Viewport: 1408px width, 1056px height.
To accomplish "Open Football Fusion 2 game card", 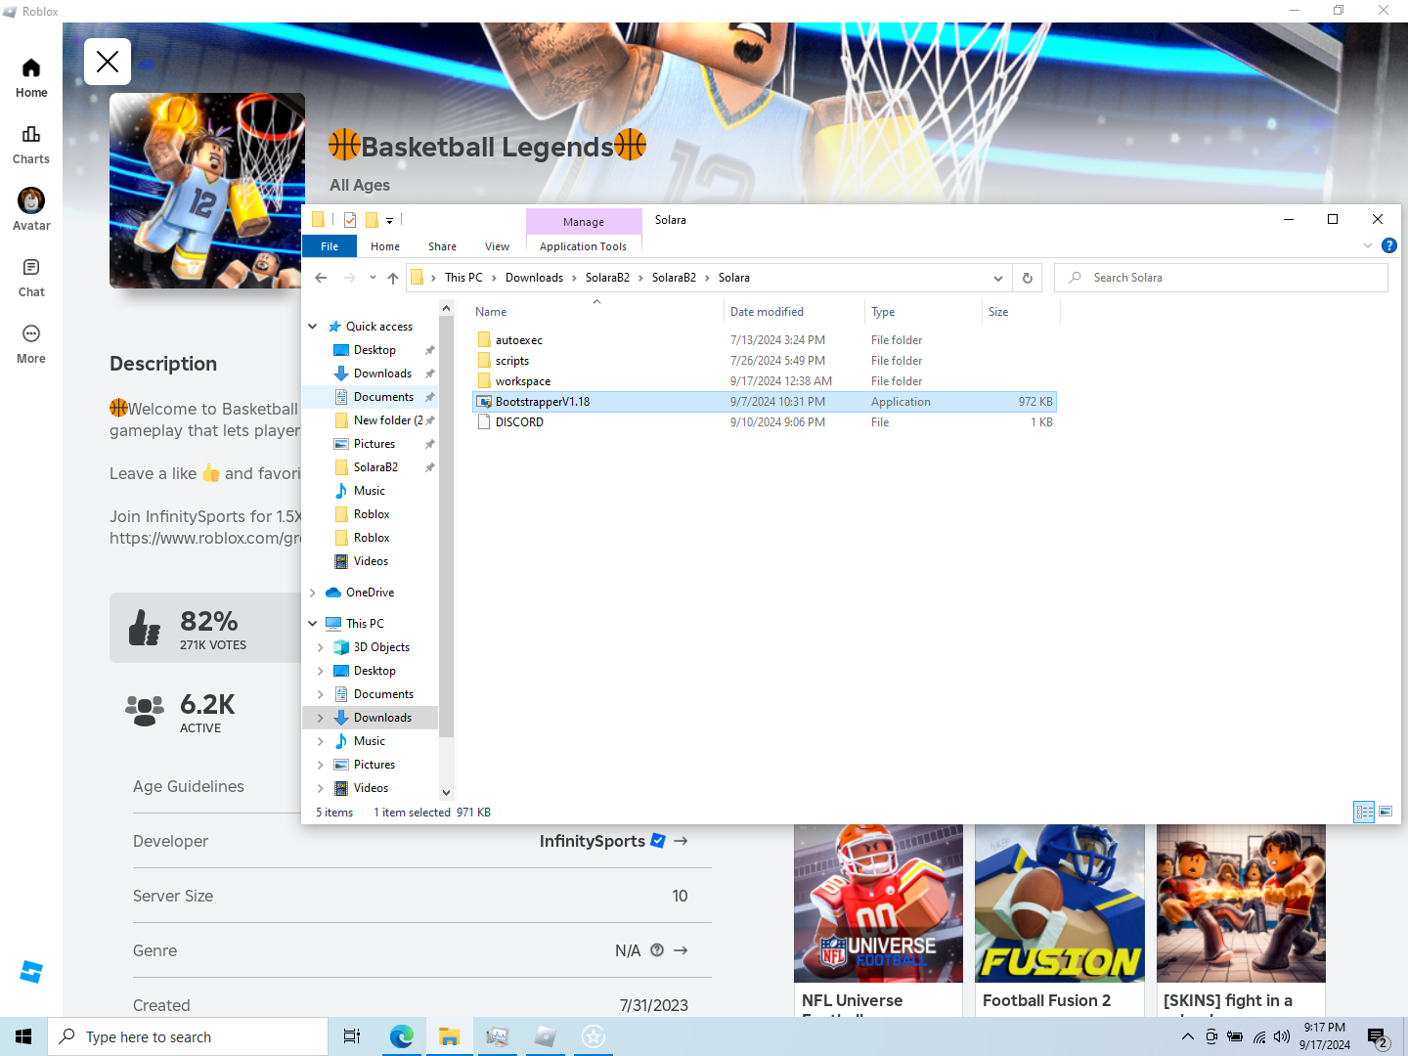I will [1060, 919].
